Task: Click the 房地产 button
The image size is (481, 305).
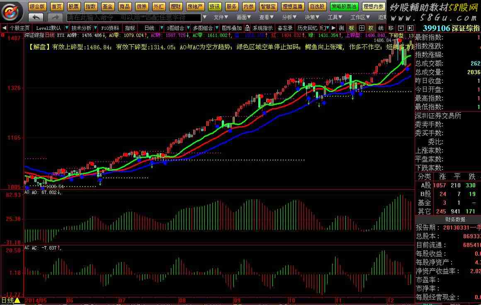Action: pyautogui.click(x=195, y=7)
